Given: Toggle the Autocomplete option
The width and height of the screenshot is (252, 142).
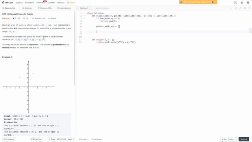Looking at the screenshot, I should coord(101,8).
